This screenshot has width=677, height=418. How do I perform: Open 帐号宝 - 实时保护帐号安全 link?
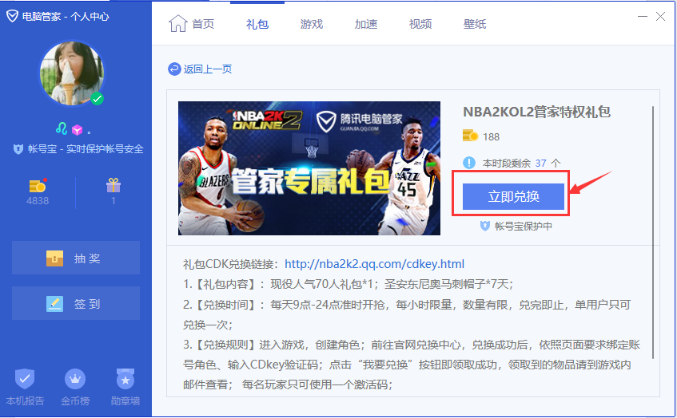pyautogui.click(x=86, y=149)
